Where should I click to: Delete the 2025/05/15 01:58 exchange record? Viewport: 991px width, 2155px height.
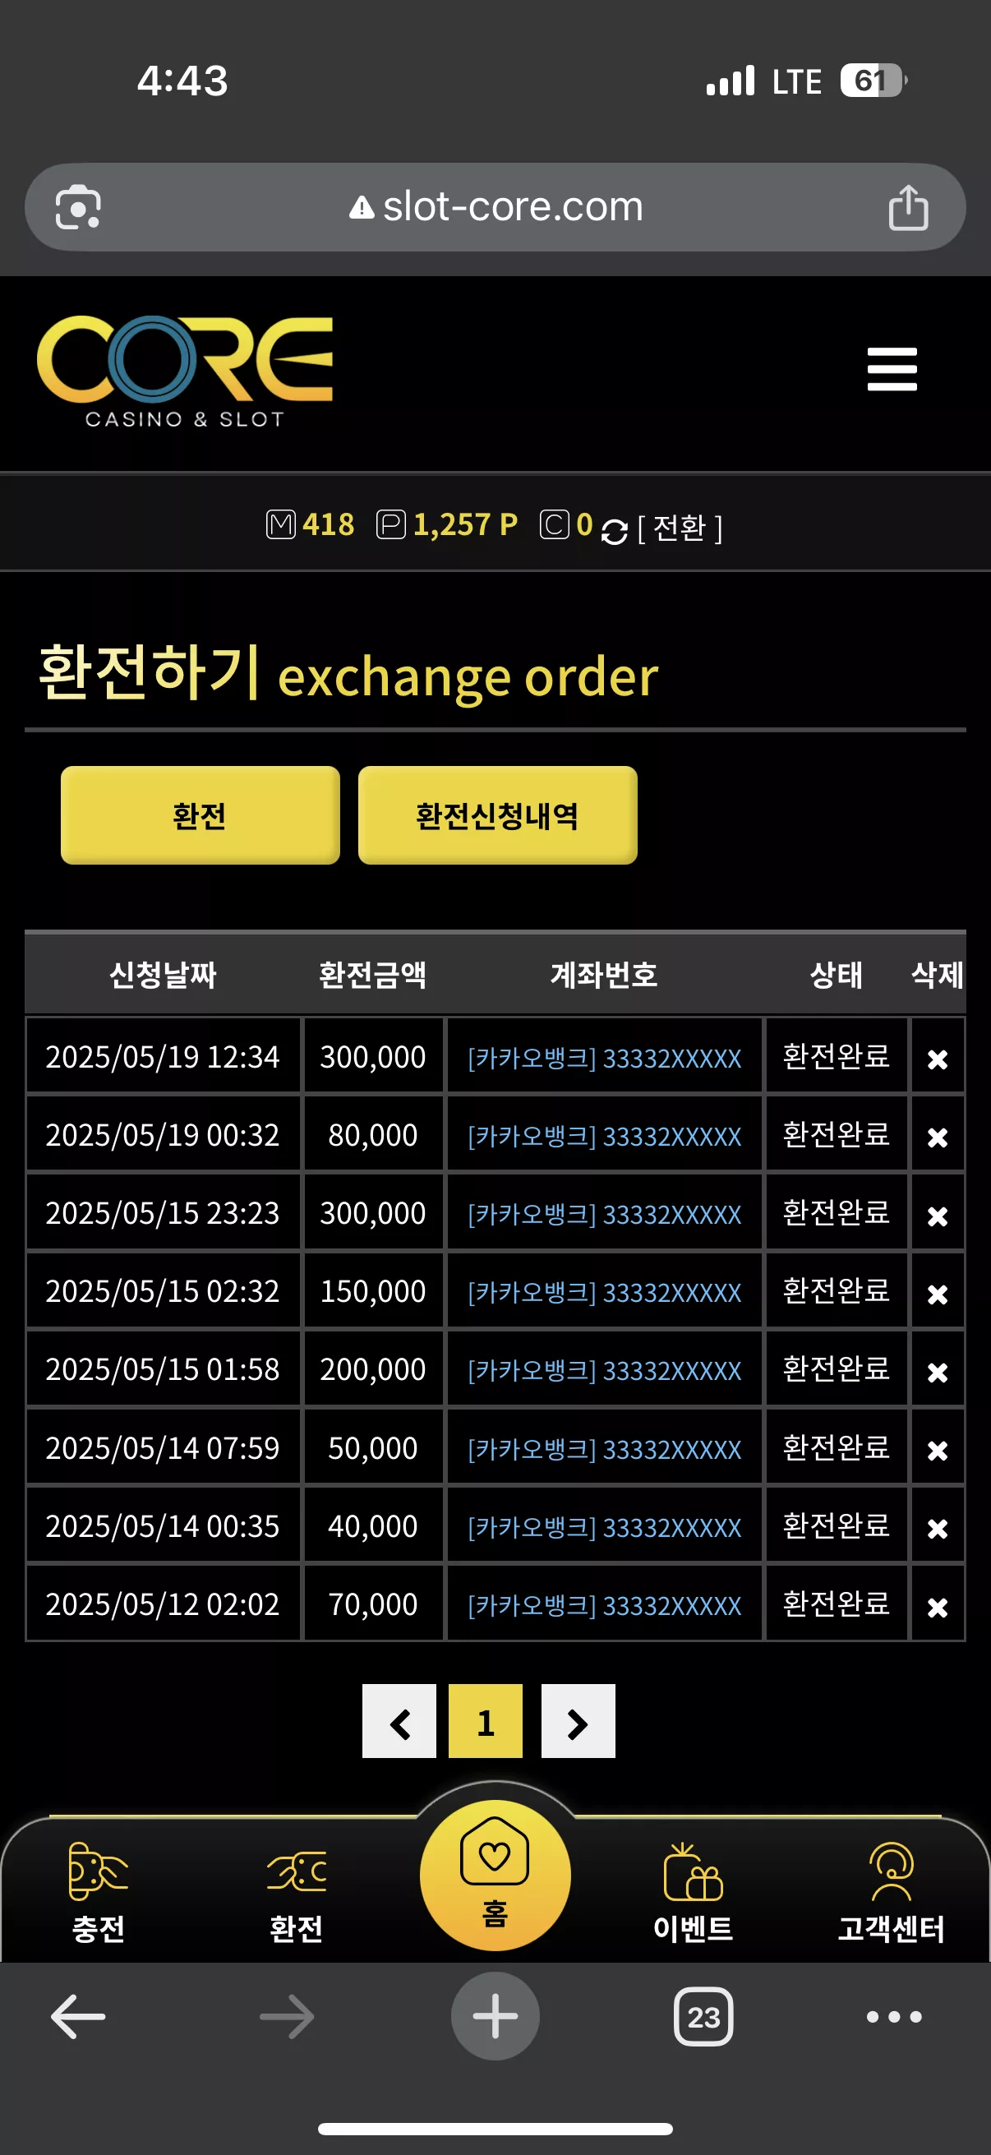click(938, 1372)
